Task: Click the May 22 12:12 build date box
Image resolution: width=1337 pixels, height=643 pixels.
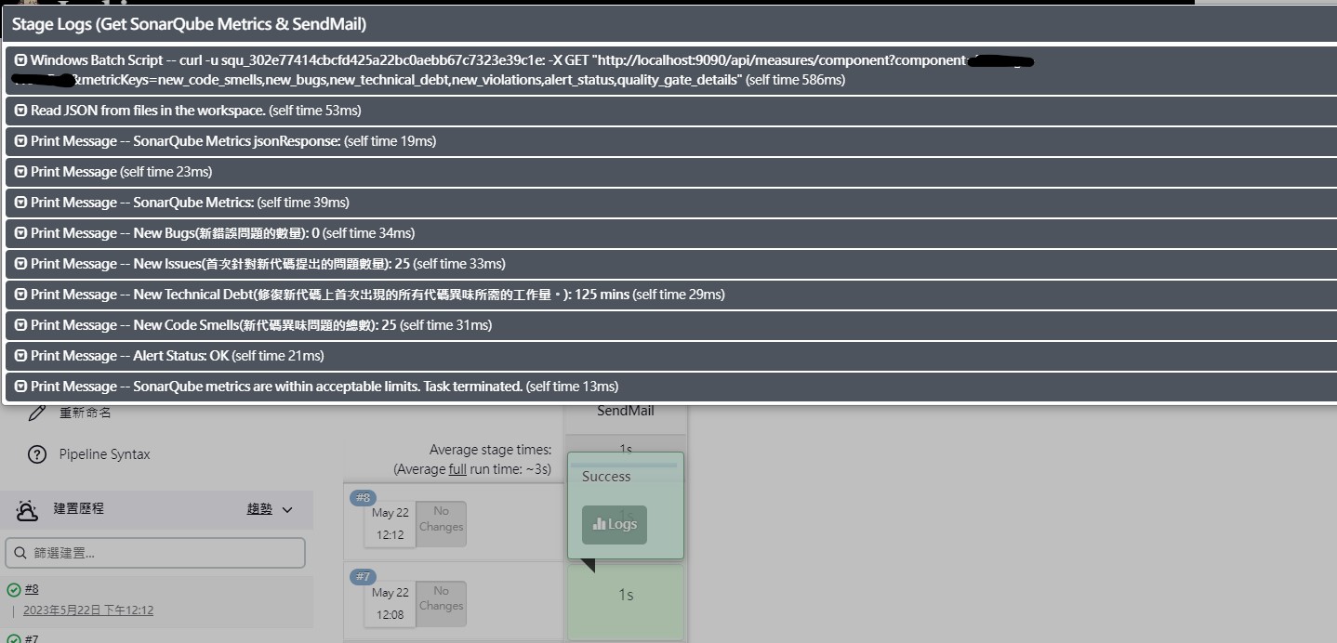Action: (390, 524)
